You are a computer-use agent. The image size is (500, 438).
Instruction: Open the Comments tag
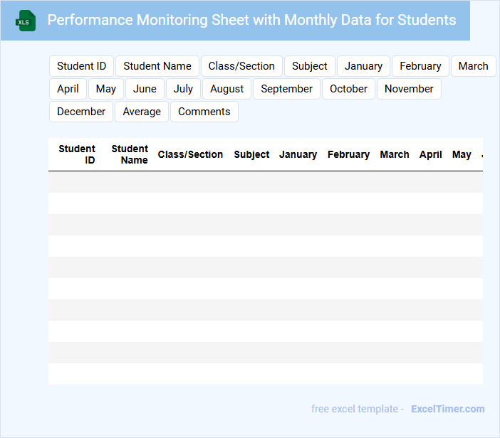click(204, 112)
